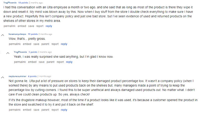Open permalink of neptunesummer comment
209x113 pixels.
pos(15,110)
